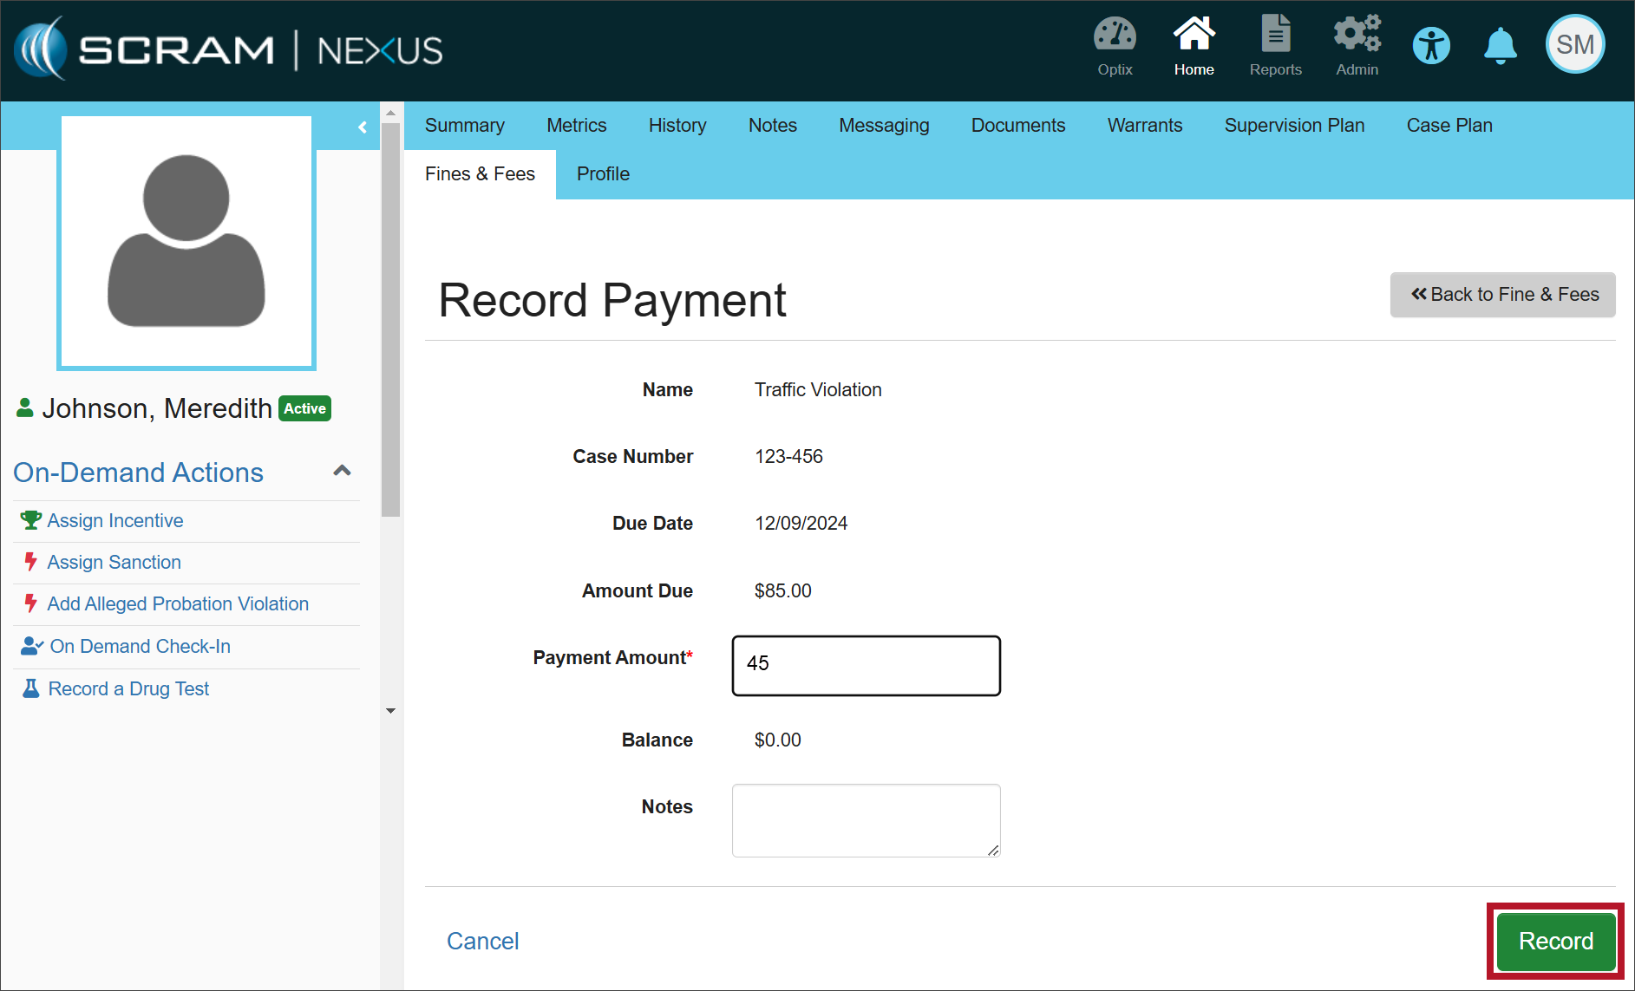Click Back to Fine & Fees button
This screenshot has width=1635, height=991.
[1502, 295]
